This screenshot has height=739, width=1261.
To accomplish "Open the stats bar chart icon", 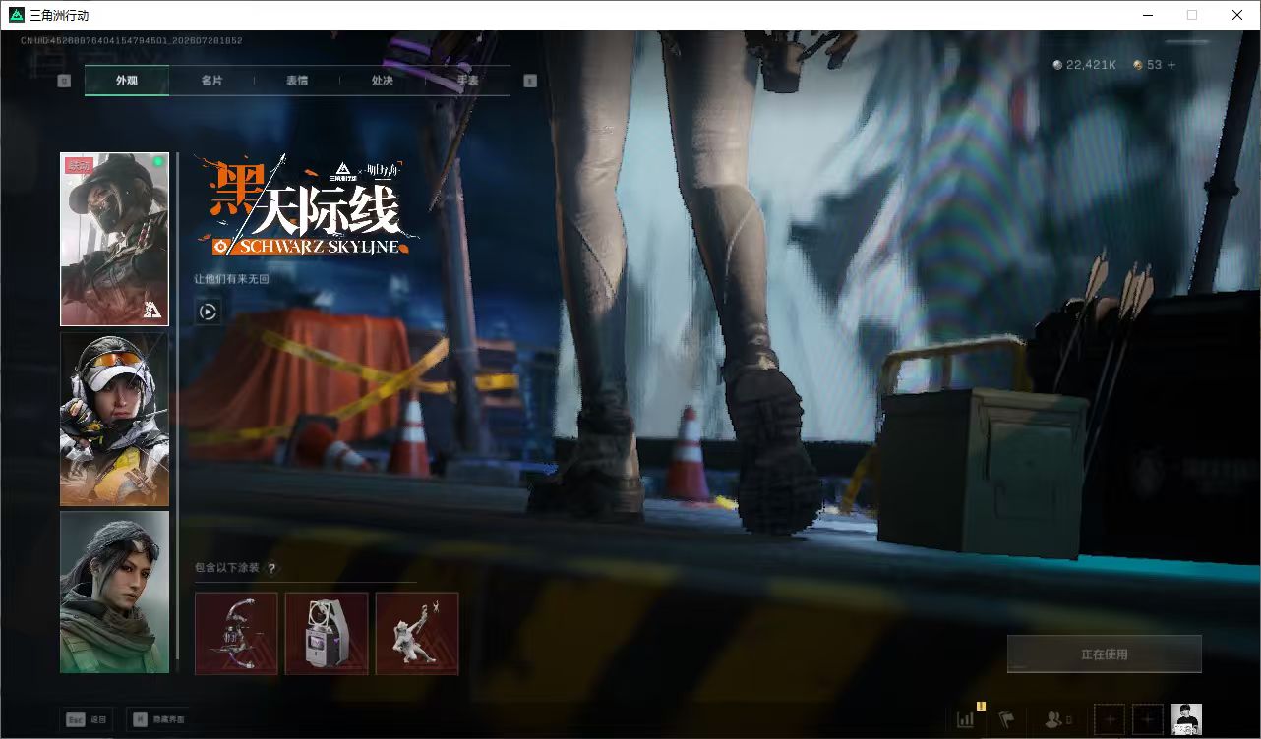I will (x=966, y=719).
